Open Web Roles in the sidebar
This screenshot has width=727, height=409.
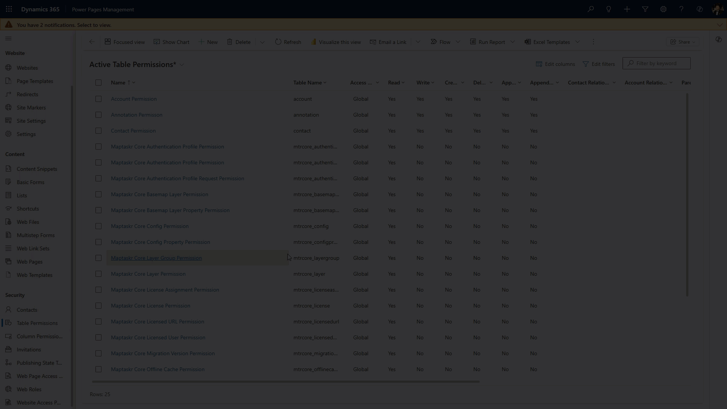pos(29,389)
